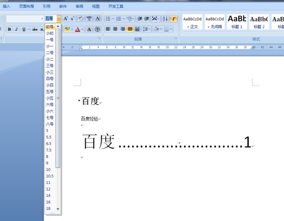Select 初号 font size
Screen dimensions: 284x221
coord(50,27)
